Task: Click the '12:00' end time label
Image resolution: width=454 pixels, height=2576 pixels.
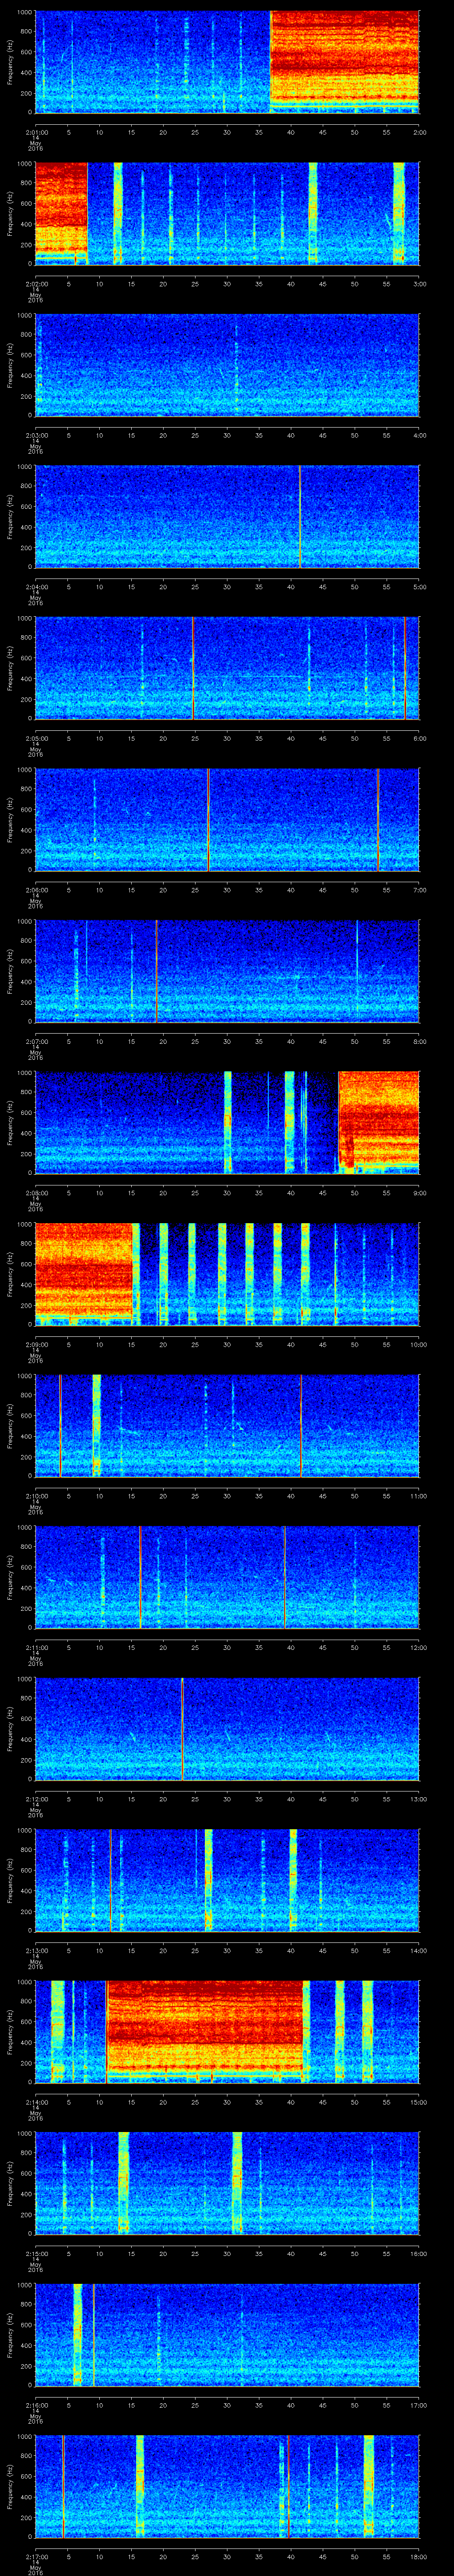Action: pyautogui.click(x=418, y=1647)
